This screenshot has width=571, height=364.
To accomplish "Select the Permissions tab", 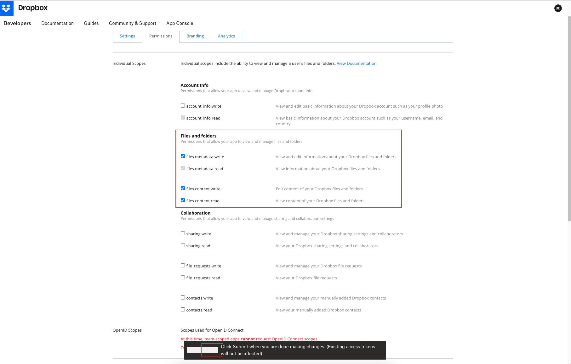I will tap(161, 36).
